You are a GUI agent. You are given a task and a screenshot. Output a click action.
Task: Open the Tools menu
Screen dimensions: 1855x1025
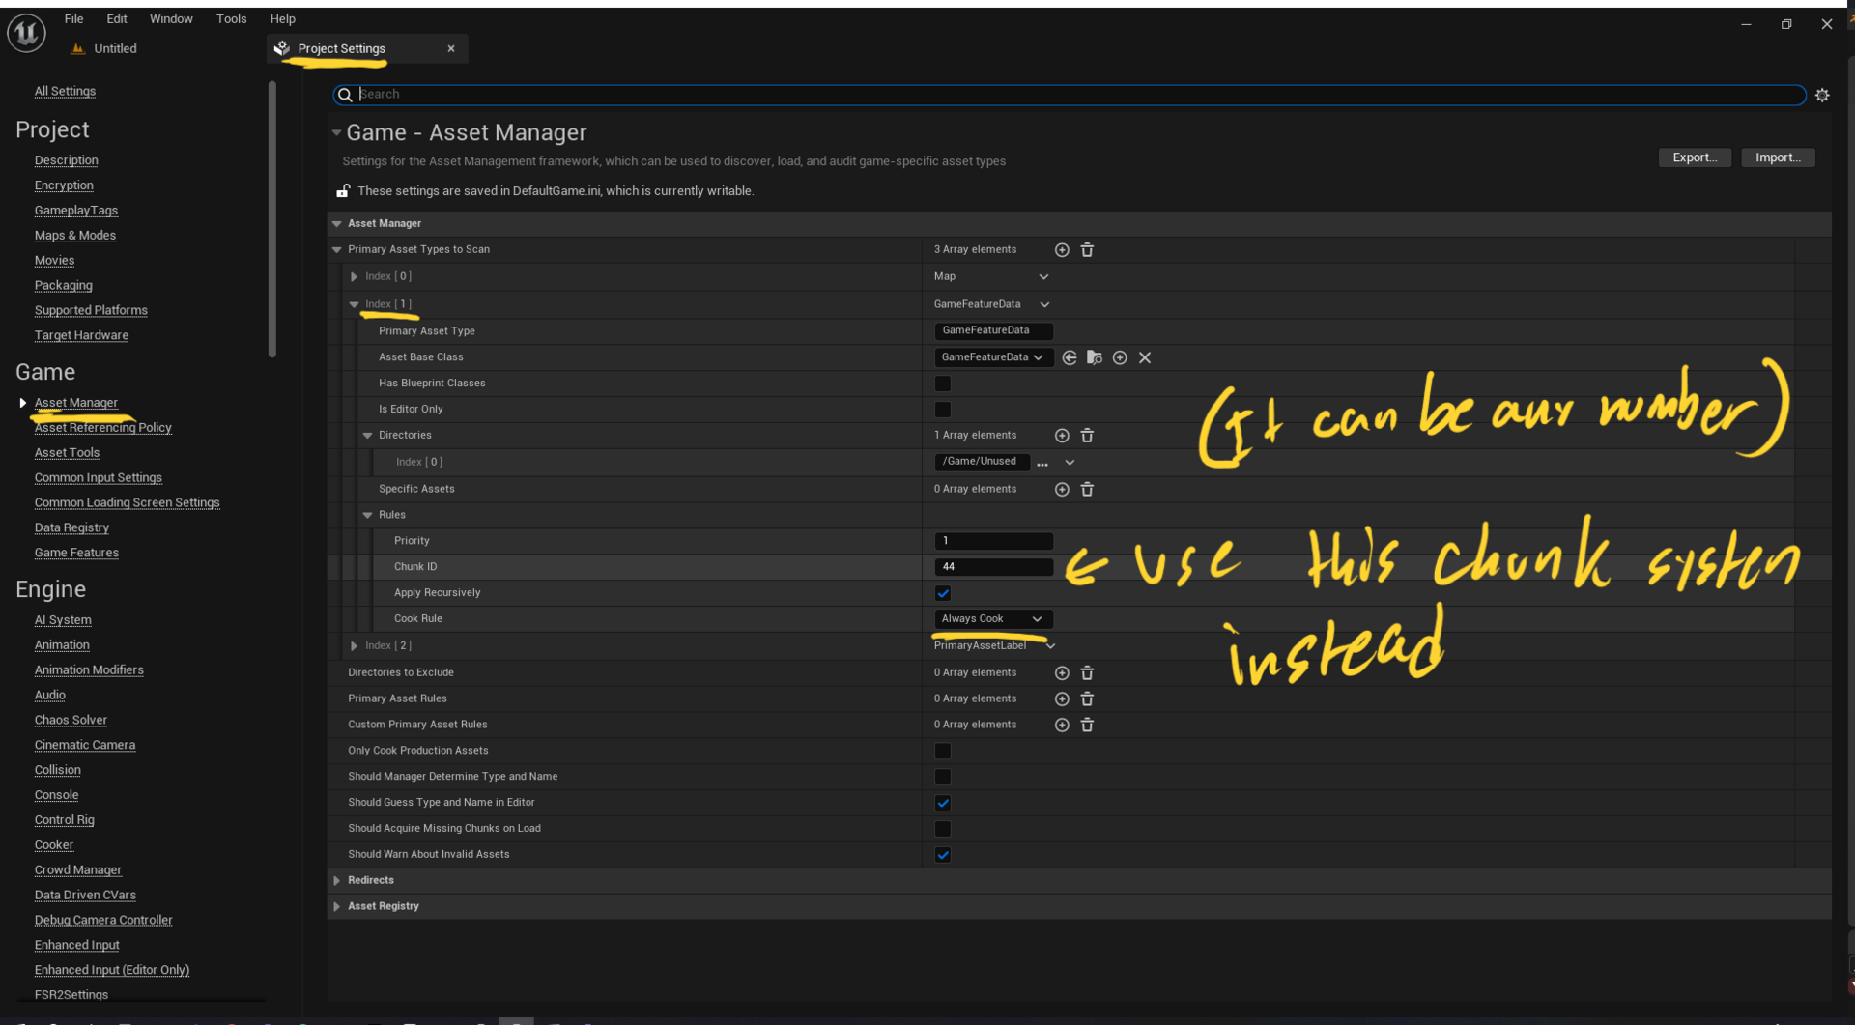click(x=231, y=18)
